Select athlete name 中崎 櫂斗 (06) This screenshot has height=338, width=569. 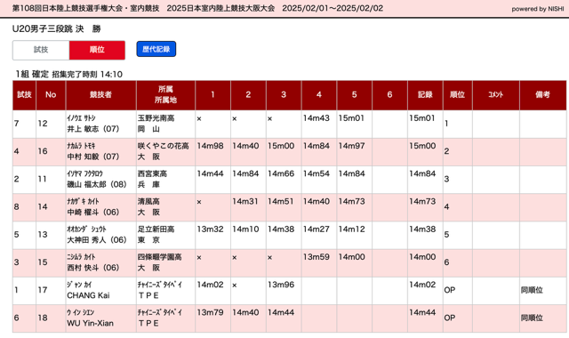point(92,212)
